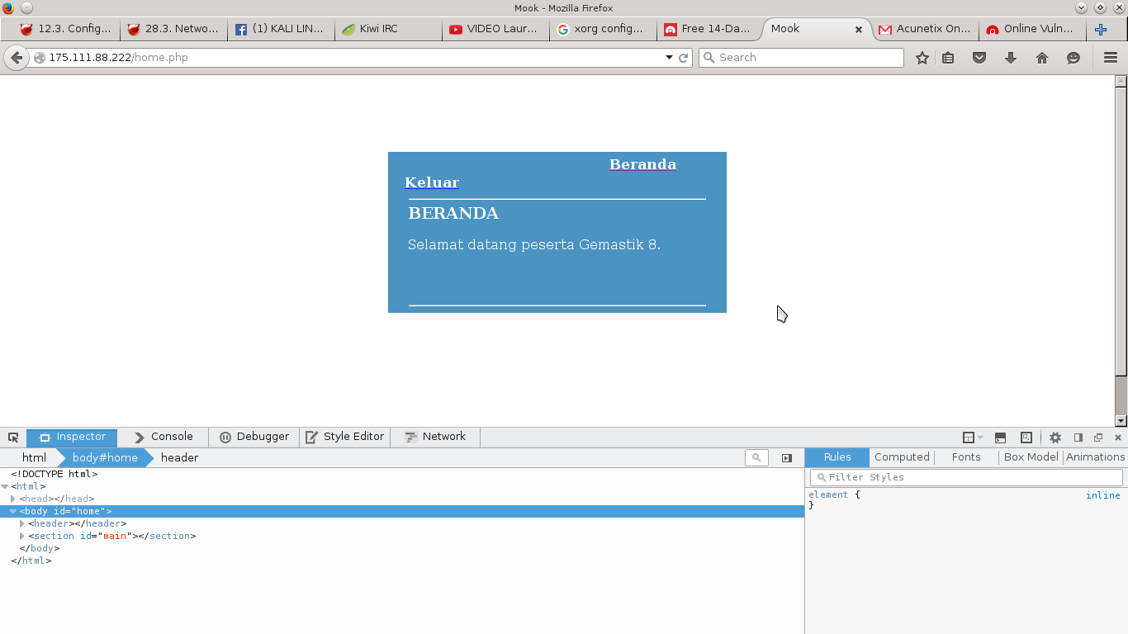Expand the header node
This screenshot has height=634, width=1128.
coord(22,524)
